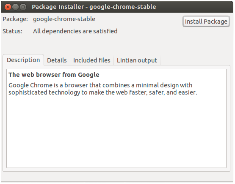
Task: Click the first line of the Chrome description paragraph
Action: click(x=100, y=85)
